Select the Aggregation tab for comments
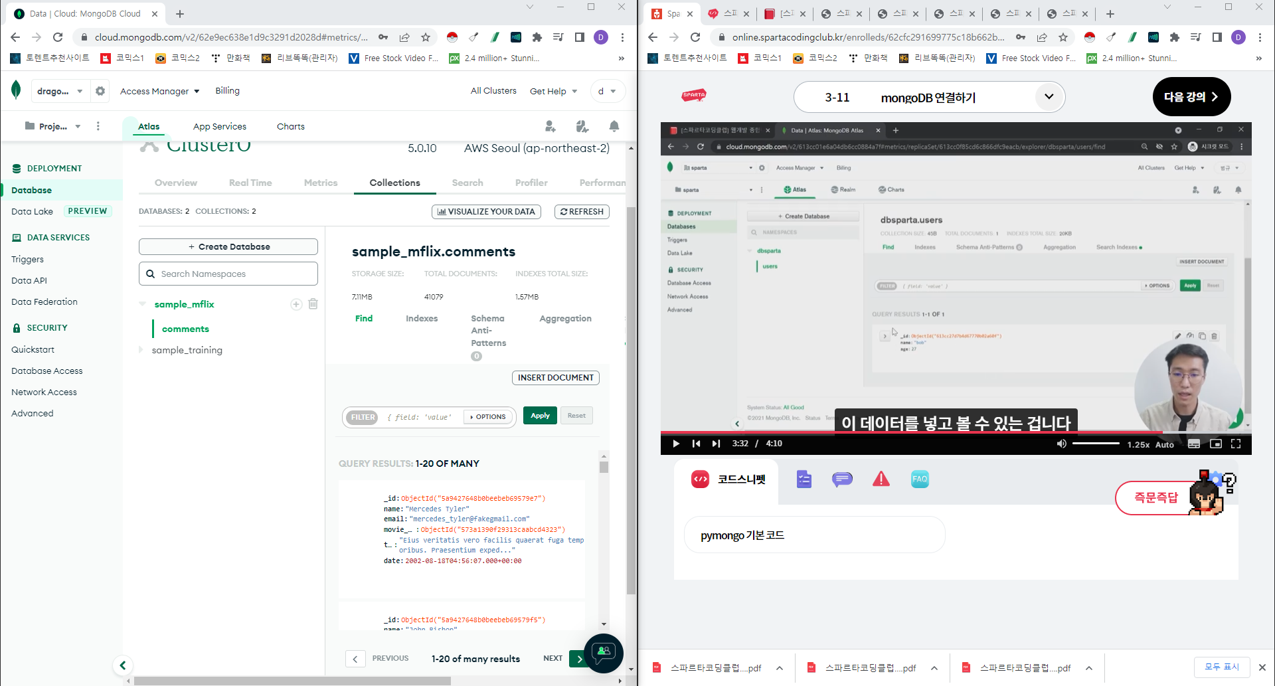The width and height of the screenshot is (1275, 686). (565, 319)
